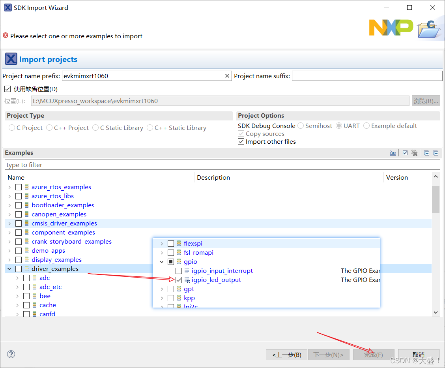Click the igpio_input_interrupt example file icon
Viewport: 445px width, 368px height.
[x=187, y=270]
